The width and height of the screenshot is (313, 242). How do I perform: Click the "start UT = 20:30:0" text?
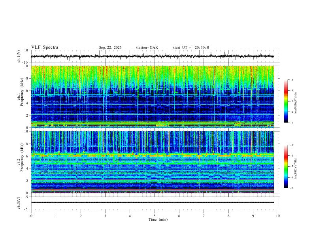click(191, 47)
